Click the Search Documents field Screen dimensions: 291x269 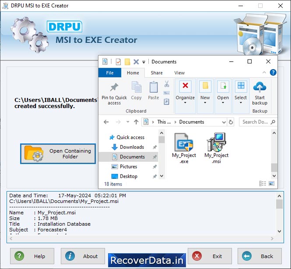click(256, 122)
